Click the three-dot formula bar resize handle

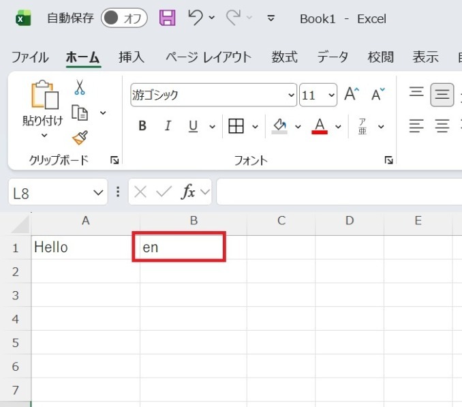(x=118, y=192)
